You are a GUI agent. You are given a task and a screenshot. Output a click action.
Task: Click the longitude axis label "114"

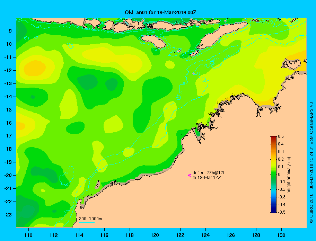click(x=79, y=235)
